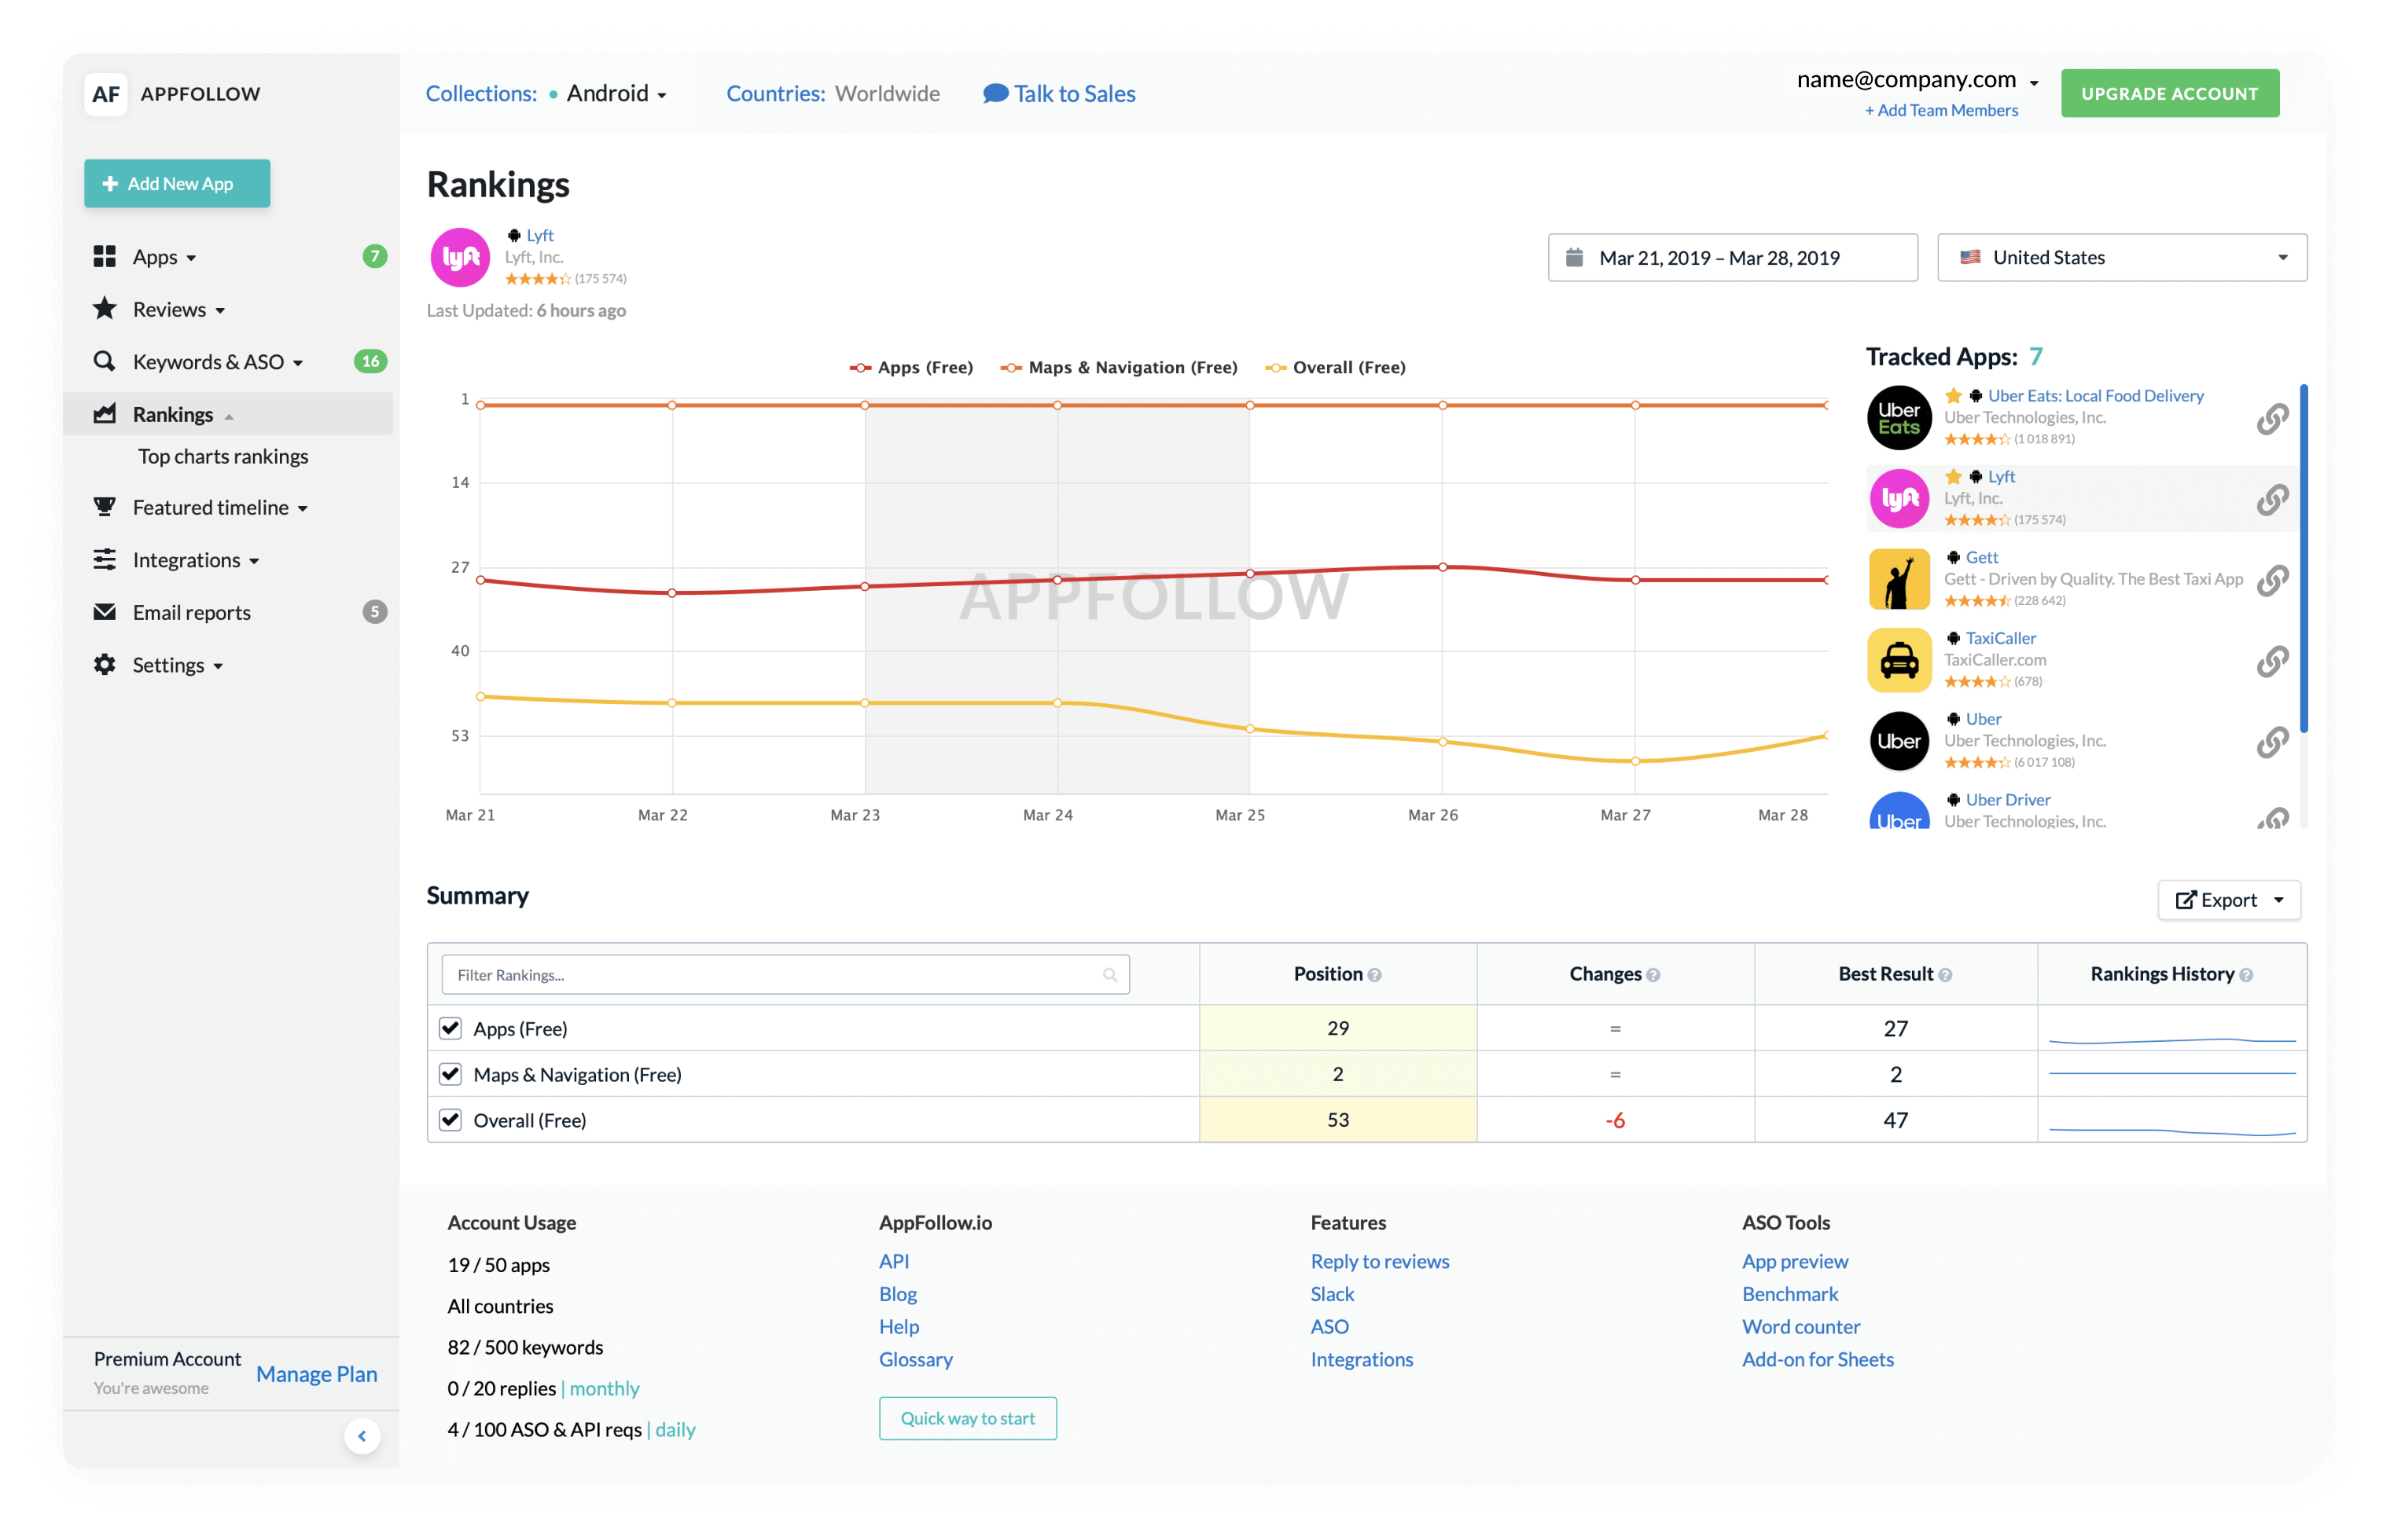Image resolution: width=2390 pixels, height=1540 pixels.
Task: Click the Settings gear icon
Action: pyautogui.click(x=104, y=665)
